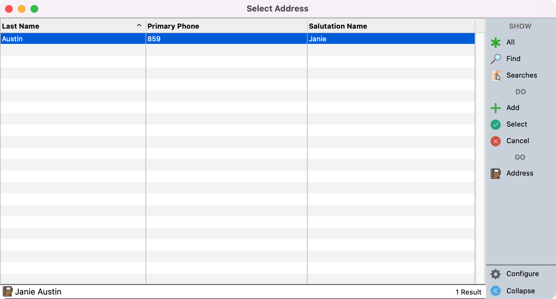Open the saved Searches icon
This screenshot has height=299, width=556.
[496, 75]
